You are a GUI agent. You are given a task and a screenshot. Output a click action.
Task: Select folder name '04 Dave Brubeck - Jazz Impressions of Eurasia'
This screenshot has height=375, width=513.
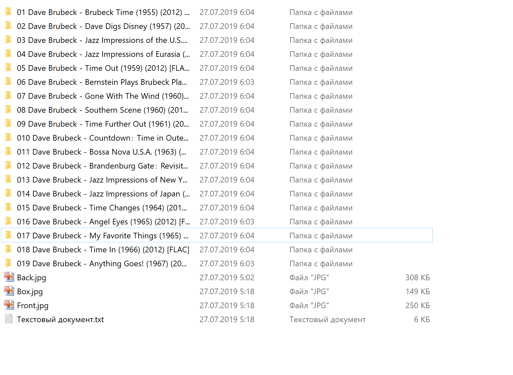(103, 54)
